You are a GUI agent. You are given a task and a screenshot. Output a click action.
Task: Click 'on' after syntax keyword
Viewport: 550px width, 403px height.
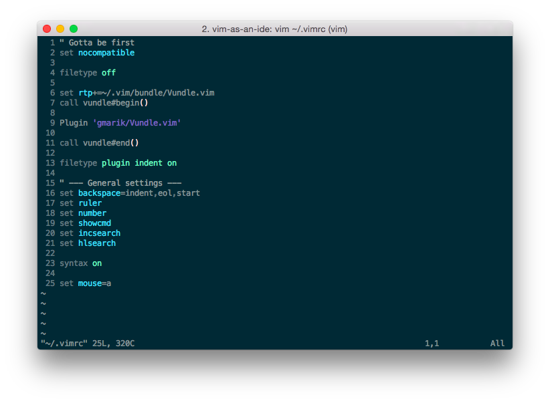pyautogui.click(x=97, y=263)
